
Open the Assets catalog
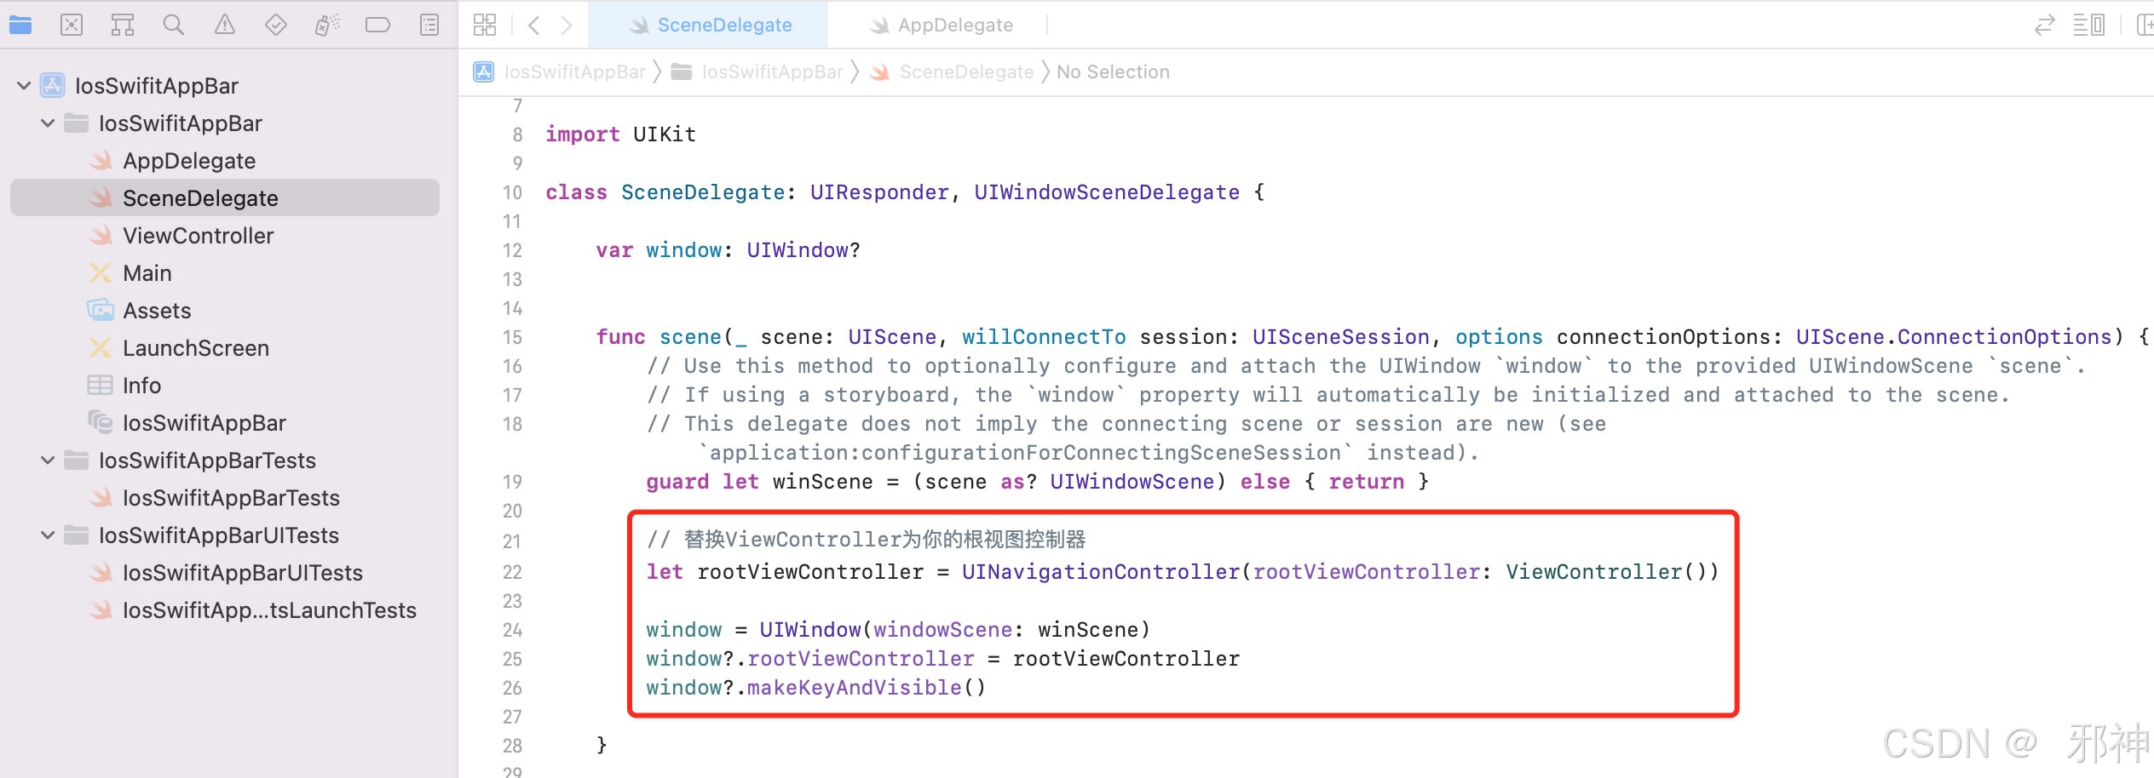point(225,310)
